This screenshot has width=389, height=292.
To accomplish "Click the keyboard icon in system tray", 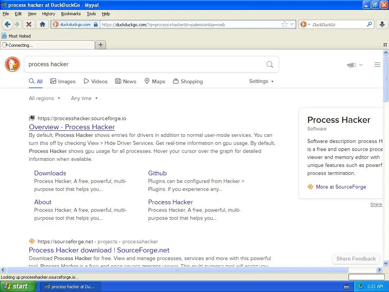I will click(346, 287).
